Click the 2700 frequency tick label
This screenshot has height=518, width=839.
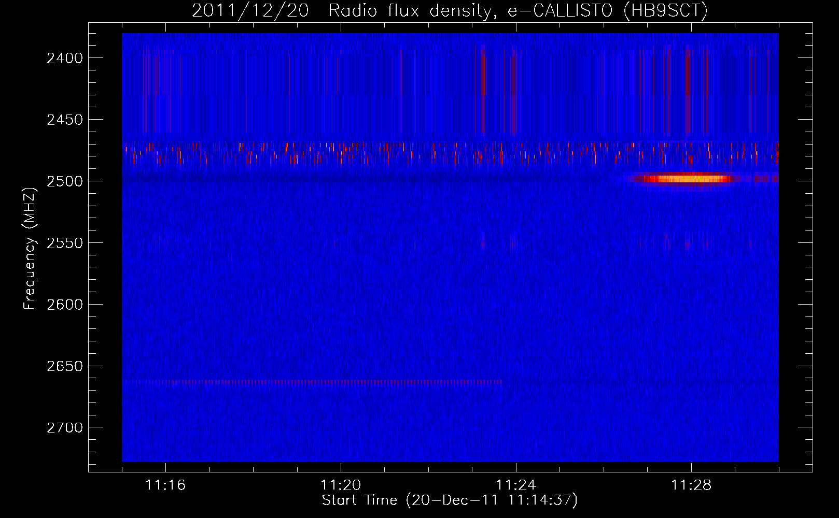pos(64,428)
